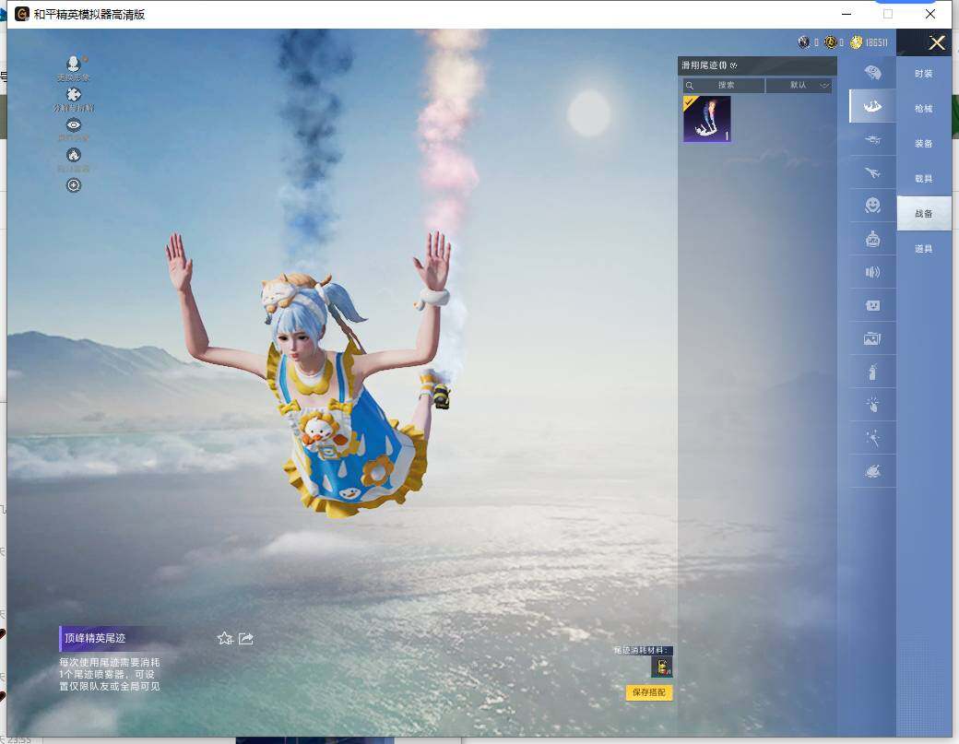The height and width of the screenshot is (744, 959).
Task: Click the 搜索 search field
Action: [x=724, y=85]
